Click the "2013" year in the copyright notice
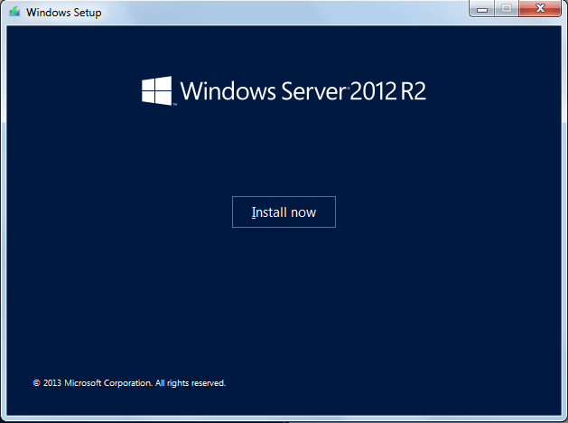The width and height of the screenshot is (568, 423). (x=52, y=383)
